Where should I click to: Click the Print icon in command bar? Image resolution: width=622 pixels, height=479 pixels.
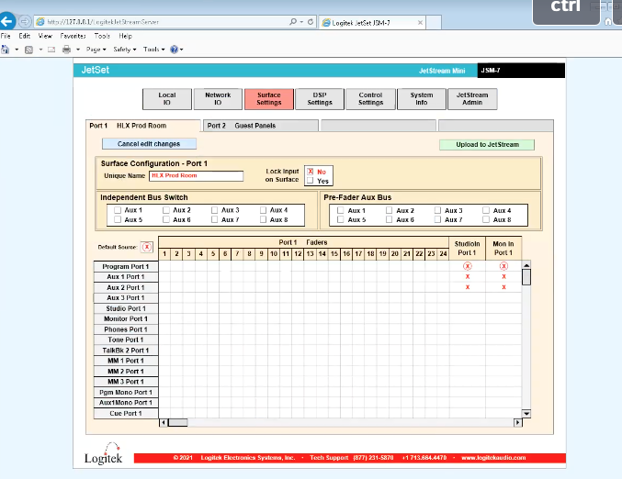tap(67, 50)
